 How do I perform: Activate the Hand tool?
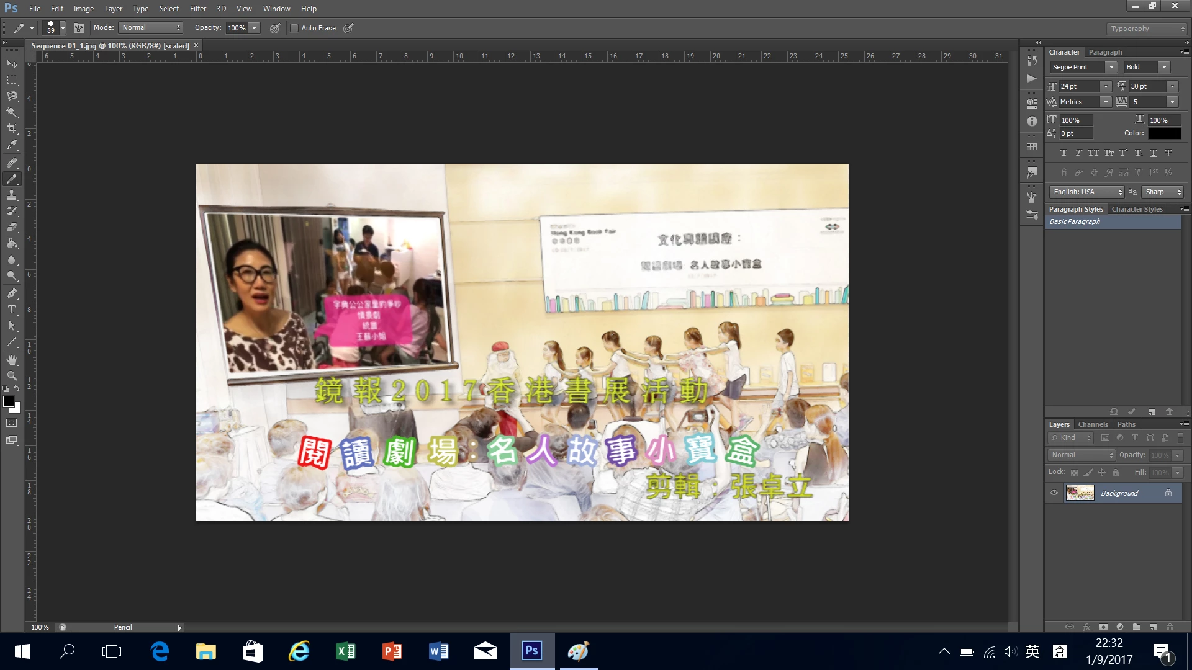click(12, 360)
